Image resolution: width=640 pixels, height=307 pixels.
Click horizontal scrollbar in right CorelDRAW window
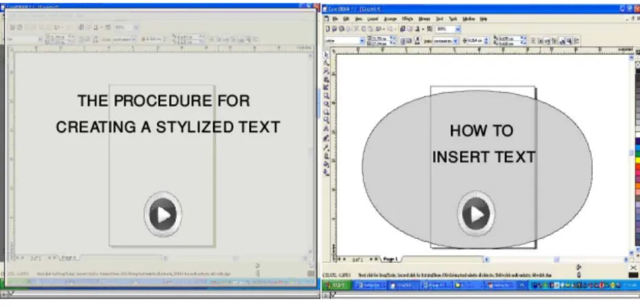click(556, 259)
